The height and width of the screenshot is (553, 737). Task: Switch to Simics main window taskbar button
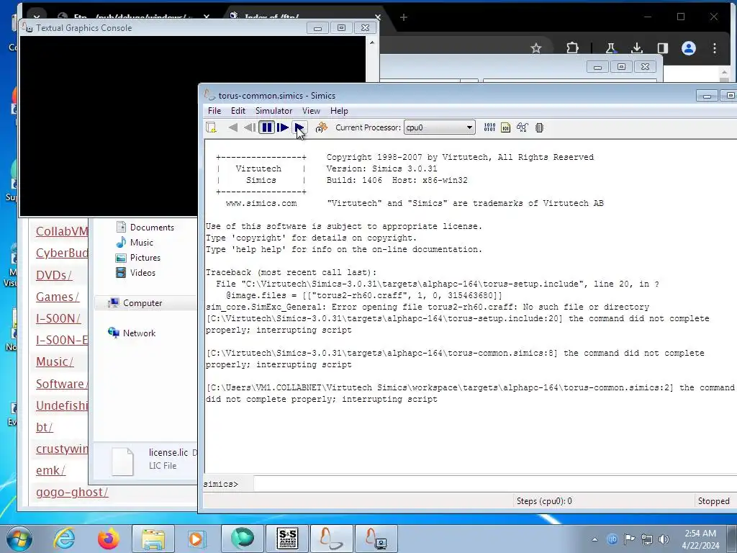[332, 539]
